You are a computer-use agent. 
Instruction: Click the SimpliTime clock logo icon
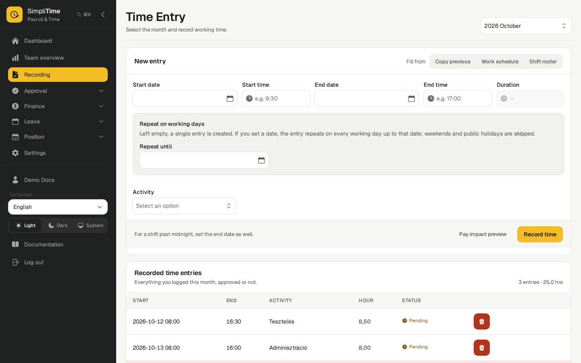15,15
